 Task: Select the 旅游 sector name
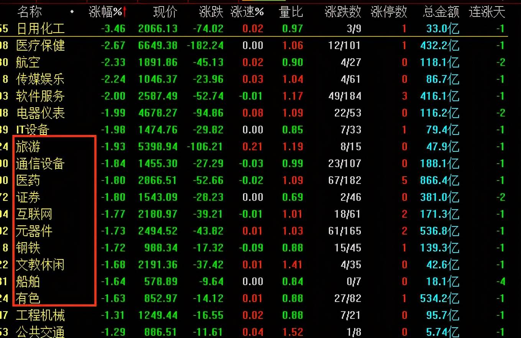tap(28, 146)
